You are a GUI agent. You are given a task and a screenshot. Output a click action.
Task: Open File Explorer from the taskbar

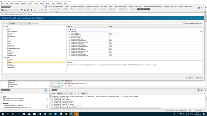(x=24, y=114)
